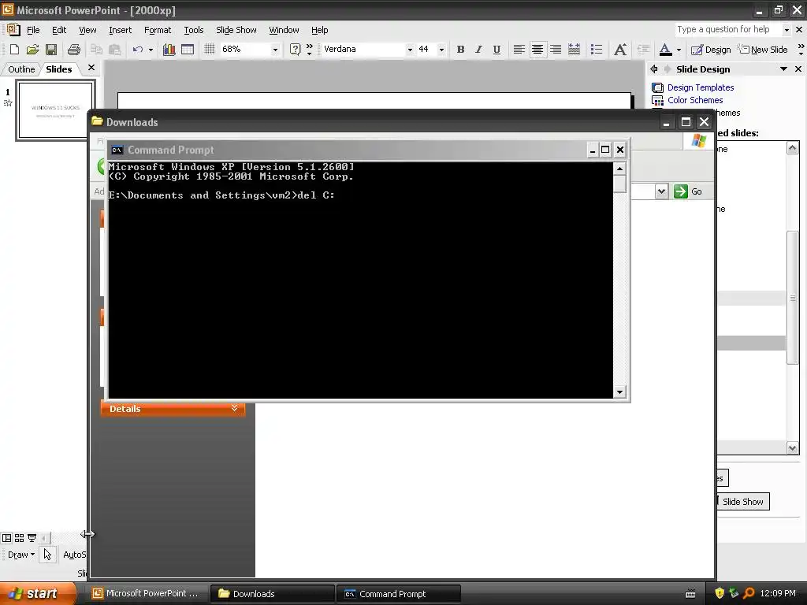The width and height of the screenshot is (807, 605).
Task: Switch to the Outline tab
Action: [x=21, y=69]
